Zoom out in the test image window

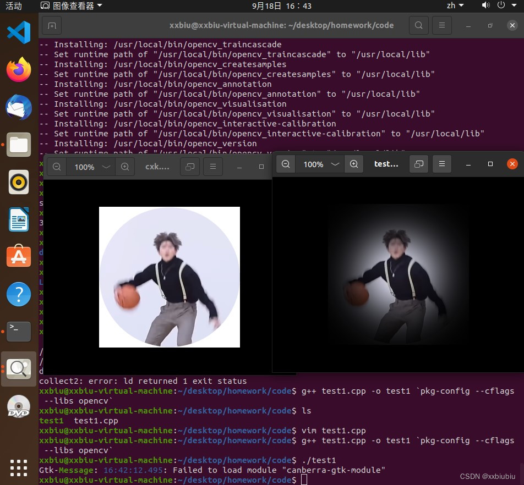[286, 164]
